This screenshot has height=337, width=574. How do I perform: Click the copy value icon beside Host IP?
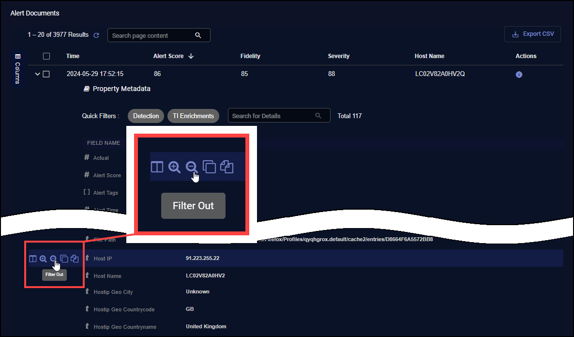[x=64, y=259]
